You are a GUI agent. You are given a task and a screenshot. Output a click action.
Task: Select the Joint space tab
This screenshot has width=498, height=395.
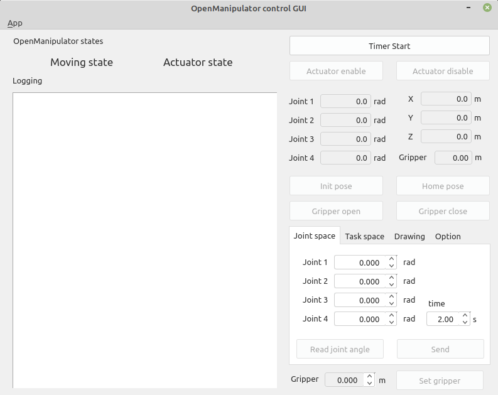pyautogui.click(x=314, y=236)
